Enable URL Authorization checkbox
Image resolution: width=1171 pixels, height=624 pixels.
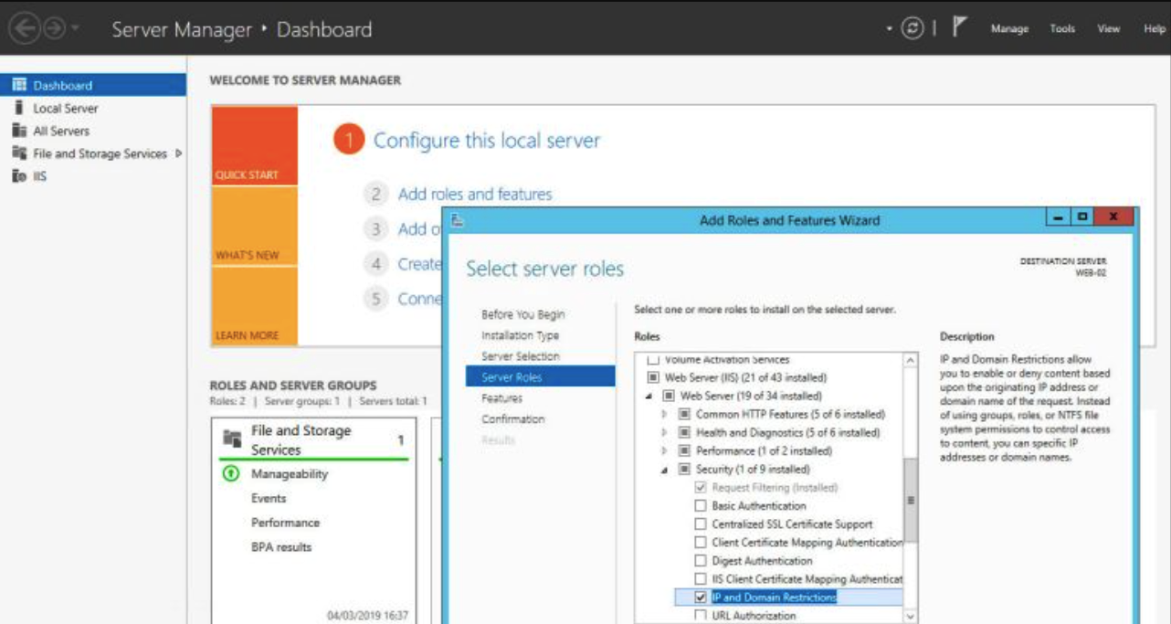coord(701,615)
